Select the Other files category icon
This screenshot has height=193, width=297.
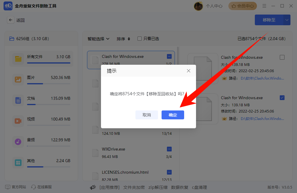click(18, 162)
